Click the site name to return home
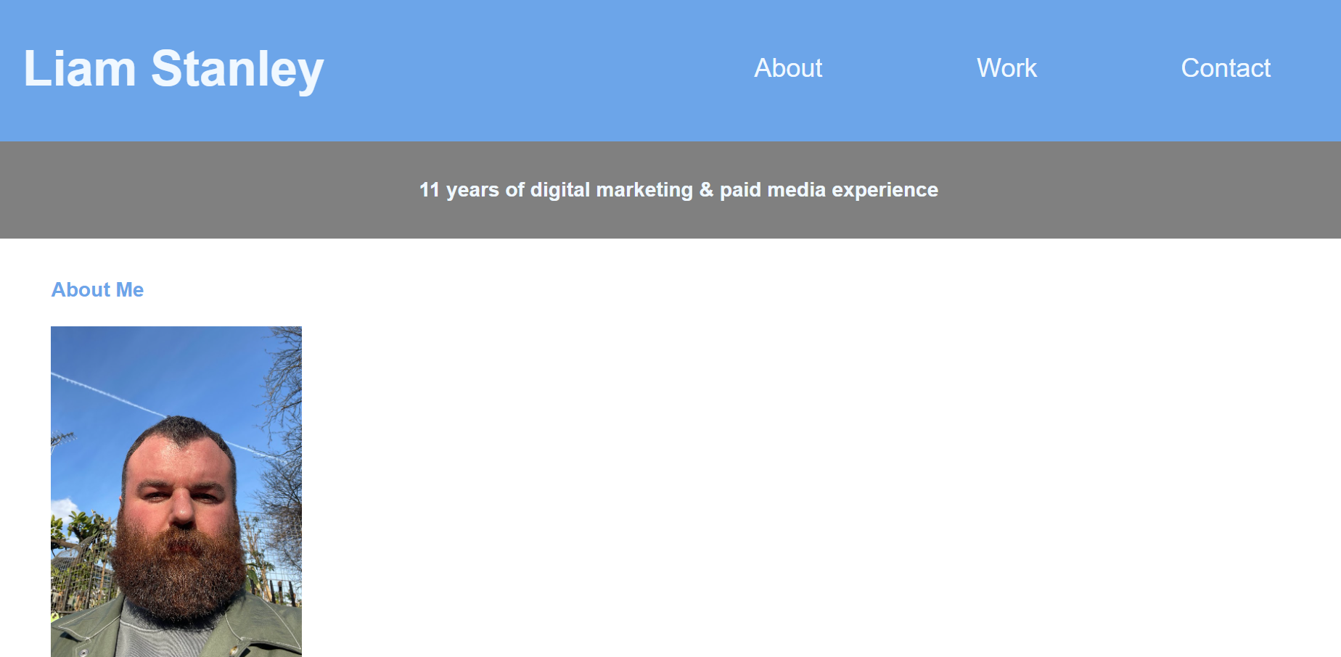This screenshot has height=657, width=1341. (x=173, y=69)
